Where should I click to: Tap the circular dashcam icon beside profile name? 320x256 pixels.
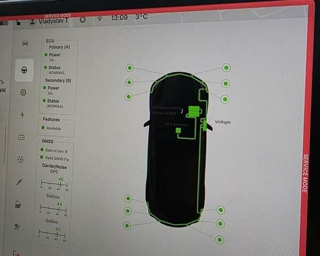pos(83,19)
